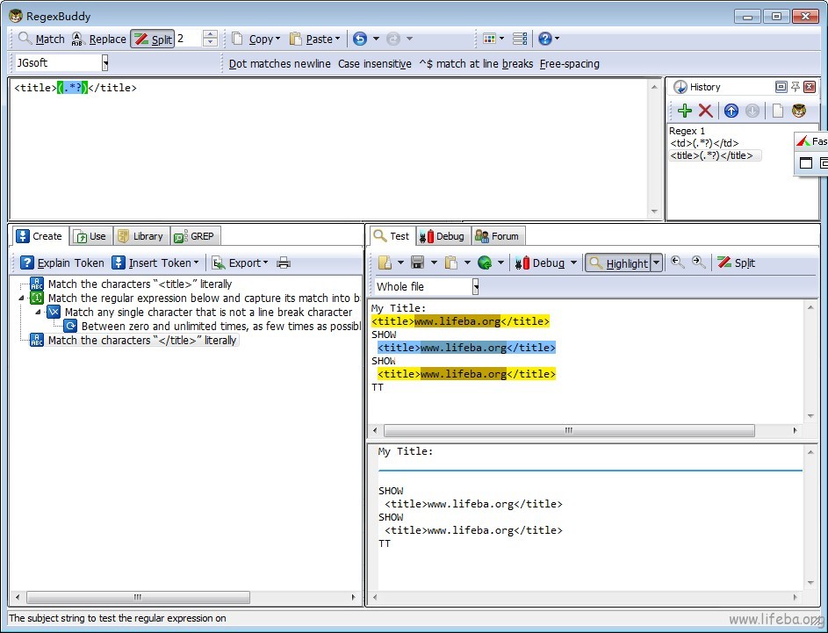
Task: Toggle the Highlight button
Action: click(x=618, y=263)
